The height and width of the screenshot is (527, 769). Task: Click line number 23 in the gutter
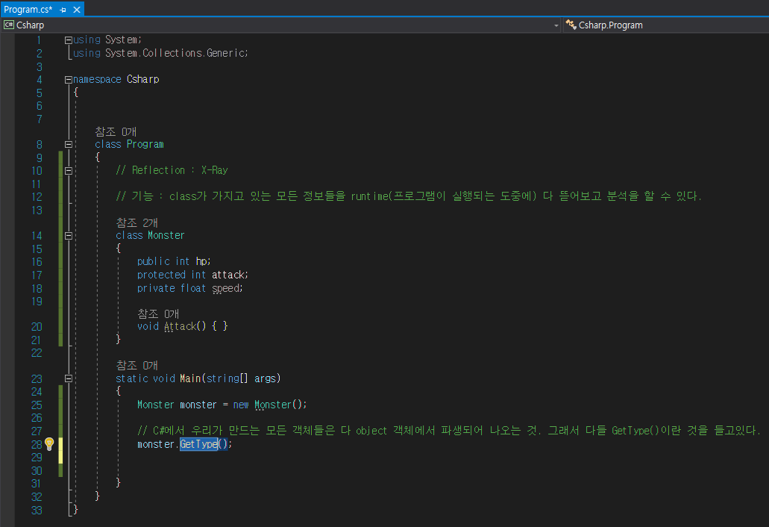pos(37,378)
